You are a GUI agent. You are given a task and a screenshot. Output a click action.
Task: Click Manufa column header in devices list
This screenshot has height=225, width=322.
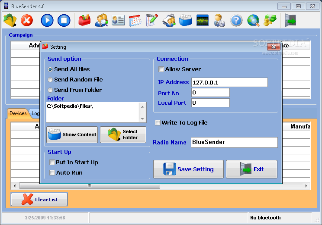[296, 126]
